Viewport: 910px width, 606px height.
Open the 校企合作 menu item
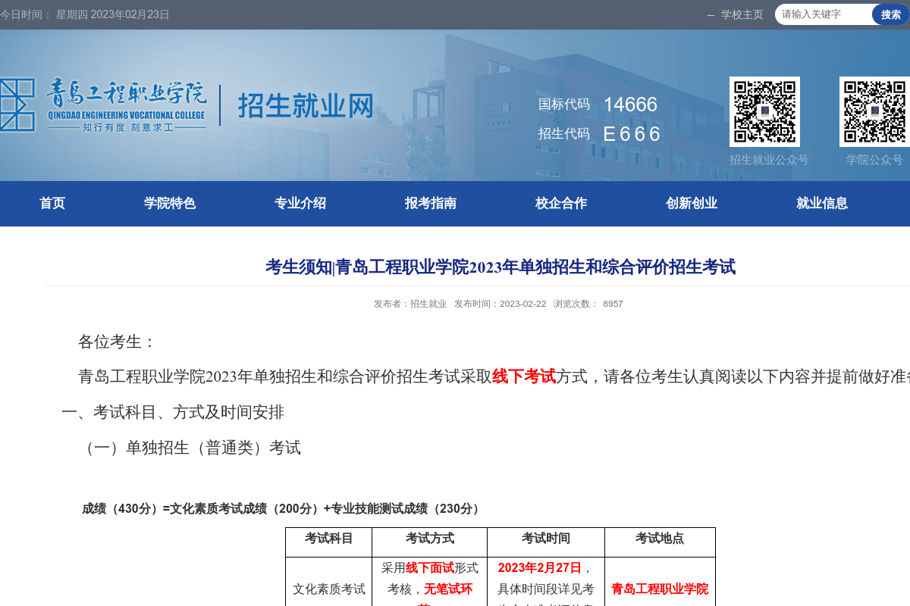tap(561, 203)
